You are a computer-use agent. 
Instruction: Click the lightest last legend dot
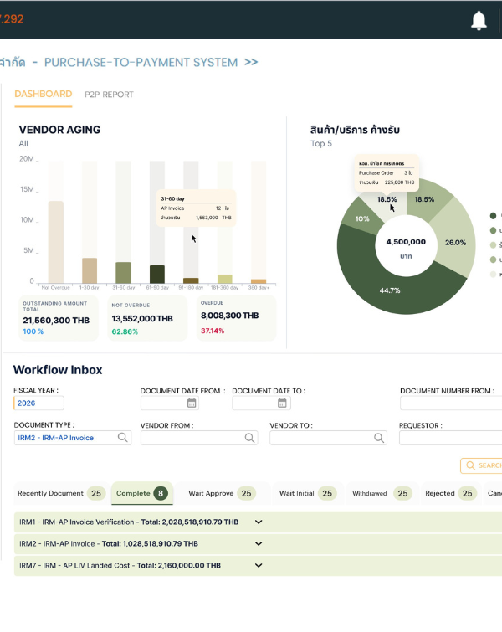(x=493, y=275)
